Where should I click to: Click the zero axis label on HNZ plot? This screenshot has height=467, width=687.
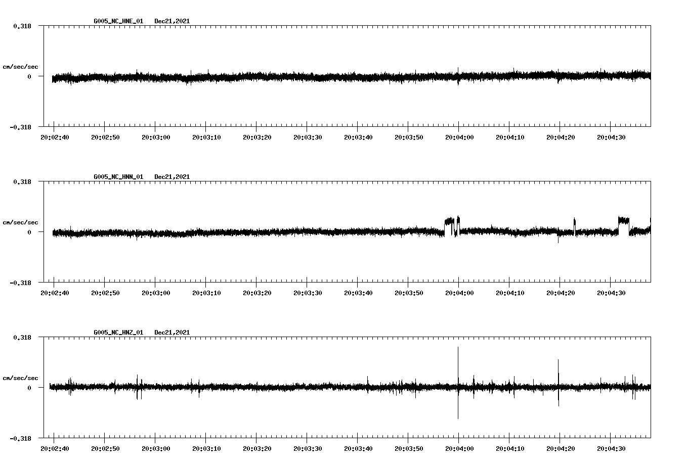(29, 388)
